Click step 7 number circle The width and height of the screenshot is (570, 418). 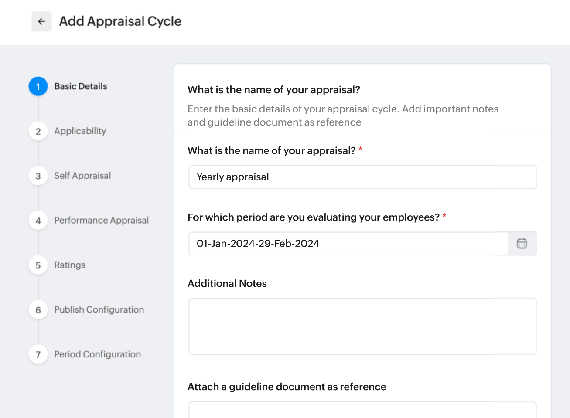pos(38,355)
